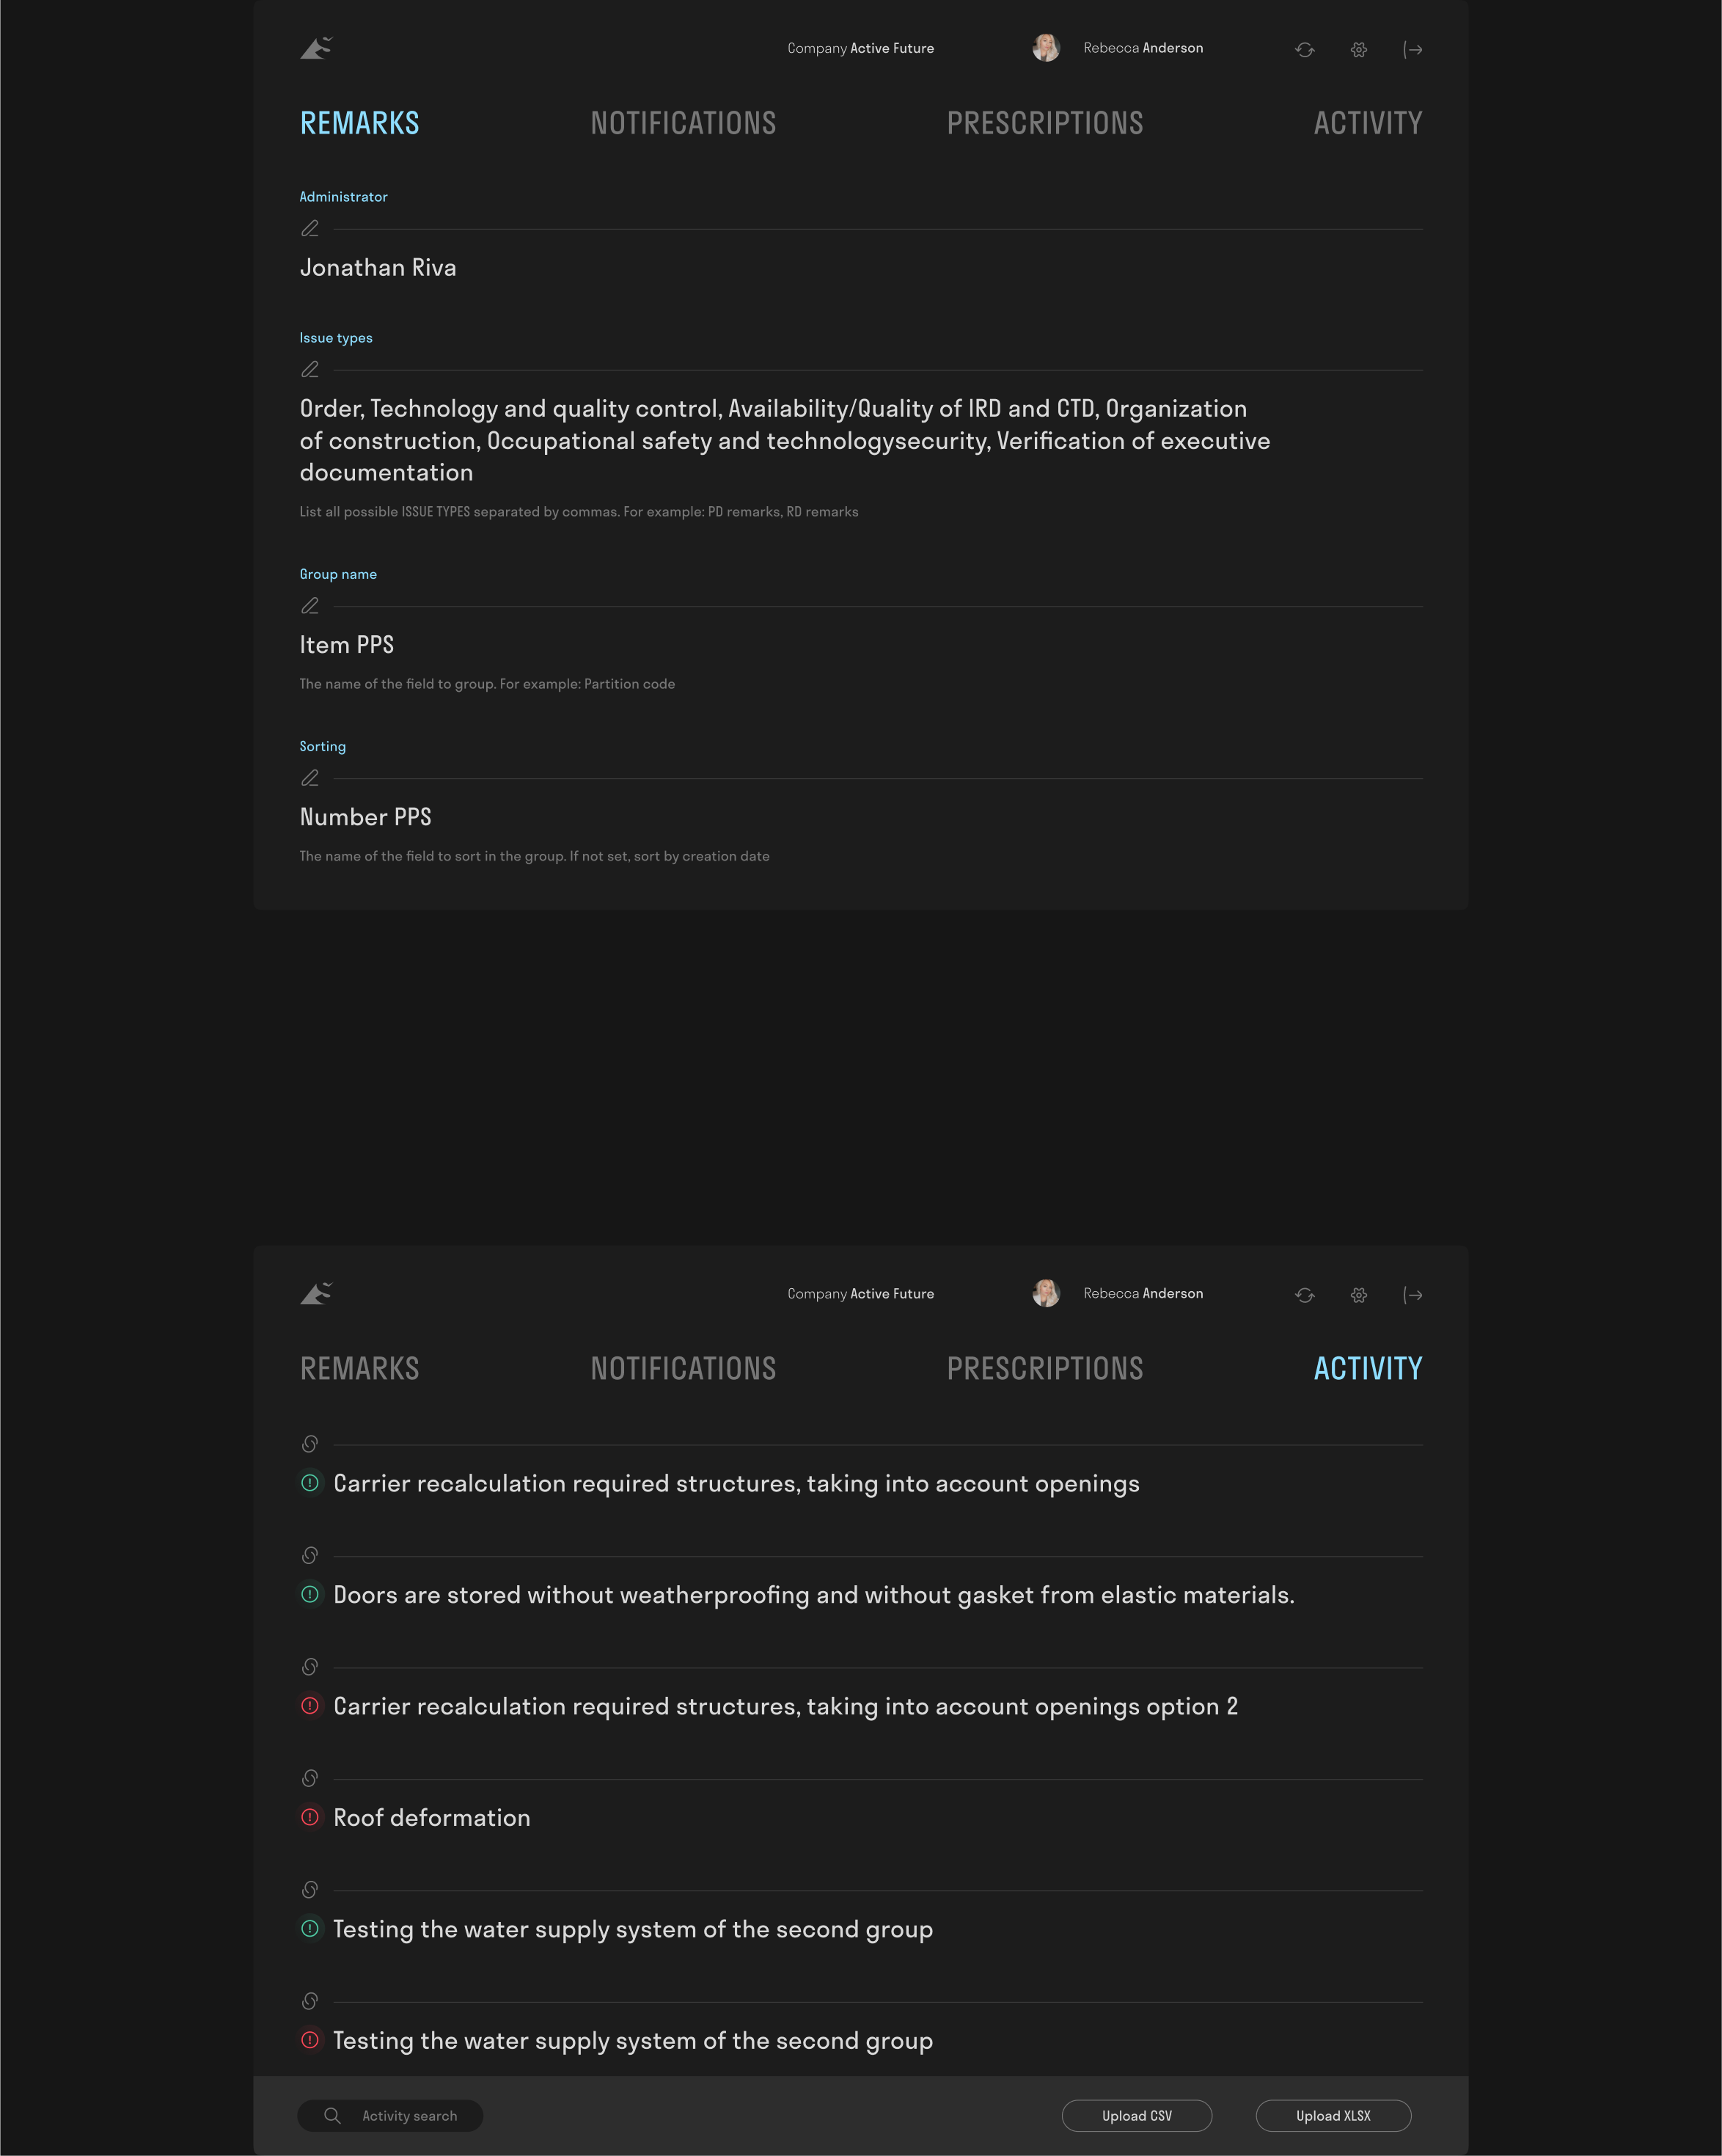Click the refresh icon in the top header
Image resolution: width=1722 pixels, height=2156 pixels.
(1304, 49)
